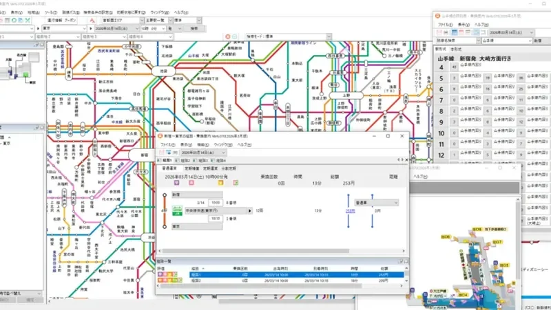Click the 253円 fare link

[x=350, y=211]
